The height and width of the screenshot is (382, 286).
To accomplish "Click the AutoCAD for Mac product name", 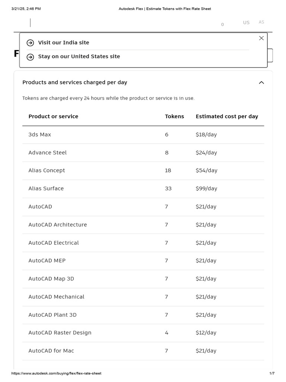I will click(x=51, y=351).
